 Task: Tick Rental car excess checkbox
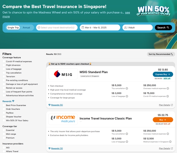coord(4,88)
